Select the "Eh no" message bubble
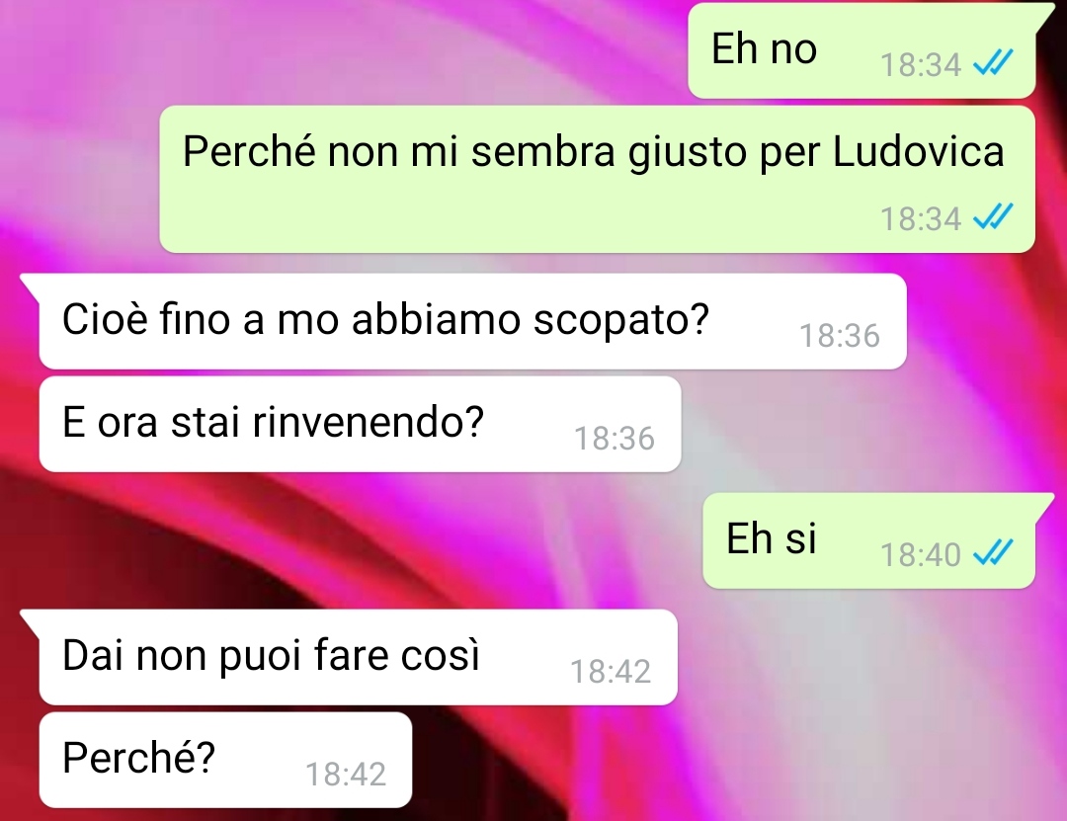 (x=862, y=51)
